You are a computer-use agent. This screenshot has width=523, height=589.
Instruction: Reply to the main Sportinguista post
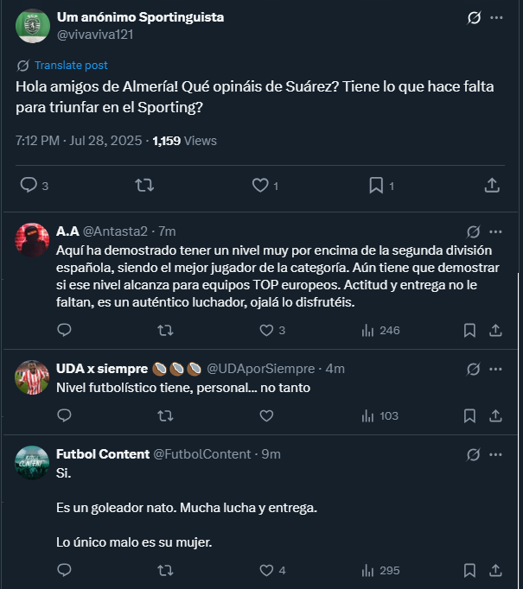pyautogui.click(x=29, y=185)
